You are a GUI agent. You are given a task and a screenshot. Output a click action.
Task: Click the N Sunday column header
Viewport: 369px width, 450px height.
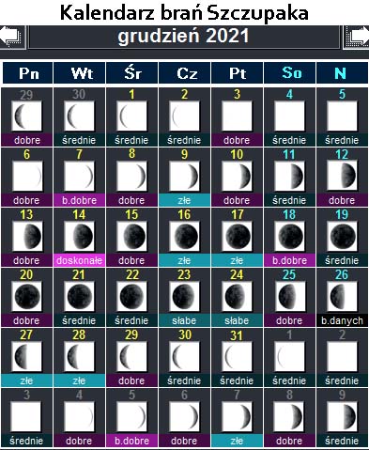pos(342,73)
